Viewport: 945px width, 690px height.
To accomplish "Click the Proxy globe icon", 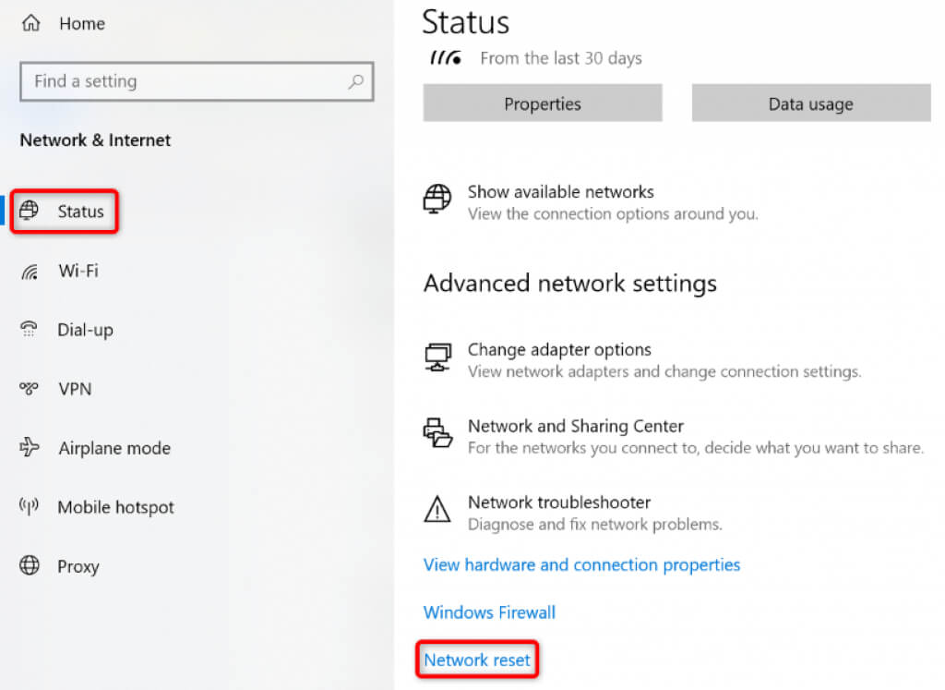I will click(x=30, y=566).
